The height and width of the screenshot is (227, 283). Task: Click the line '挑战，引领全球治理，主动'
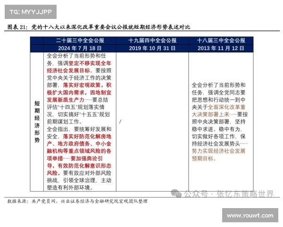point(79,180)
